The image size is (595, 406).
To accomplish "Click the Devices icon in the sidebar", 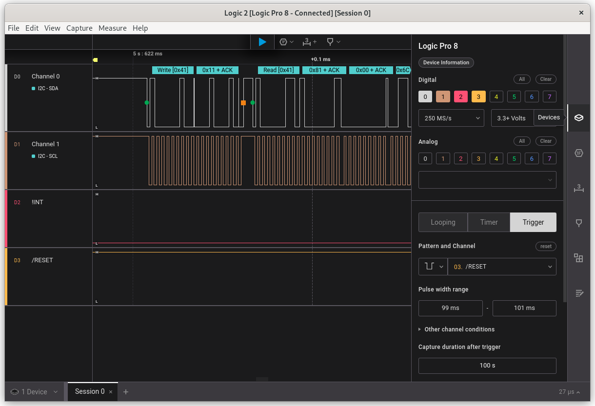I will click(579, 118).
